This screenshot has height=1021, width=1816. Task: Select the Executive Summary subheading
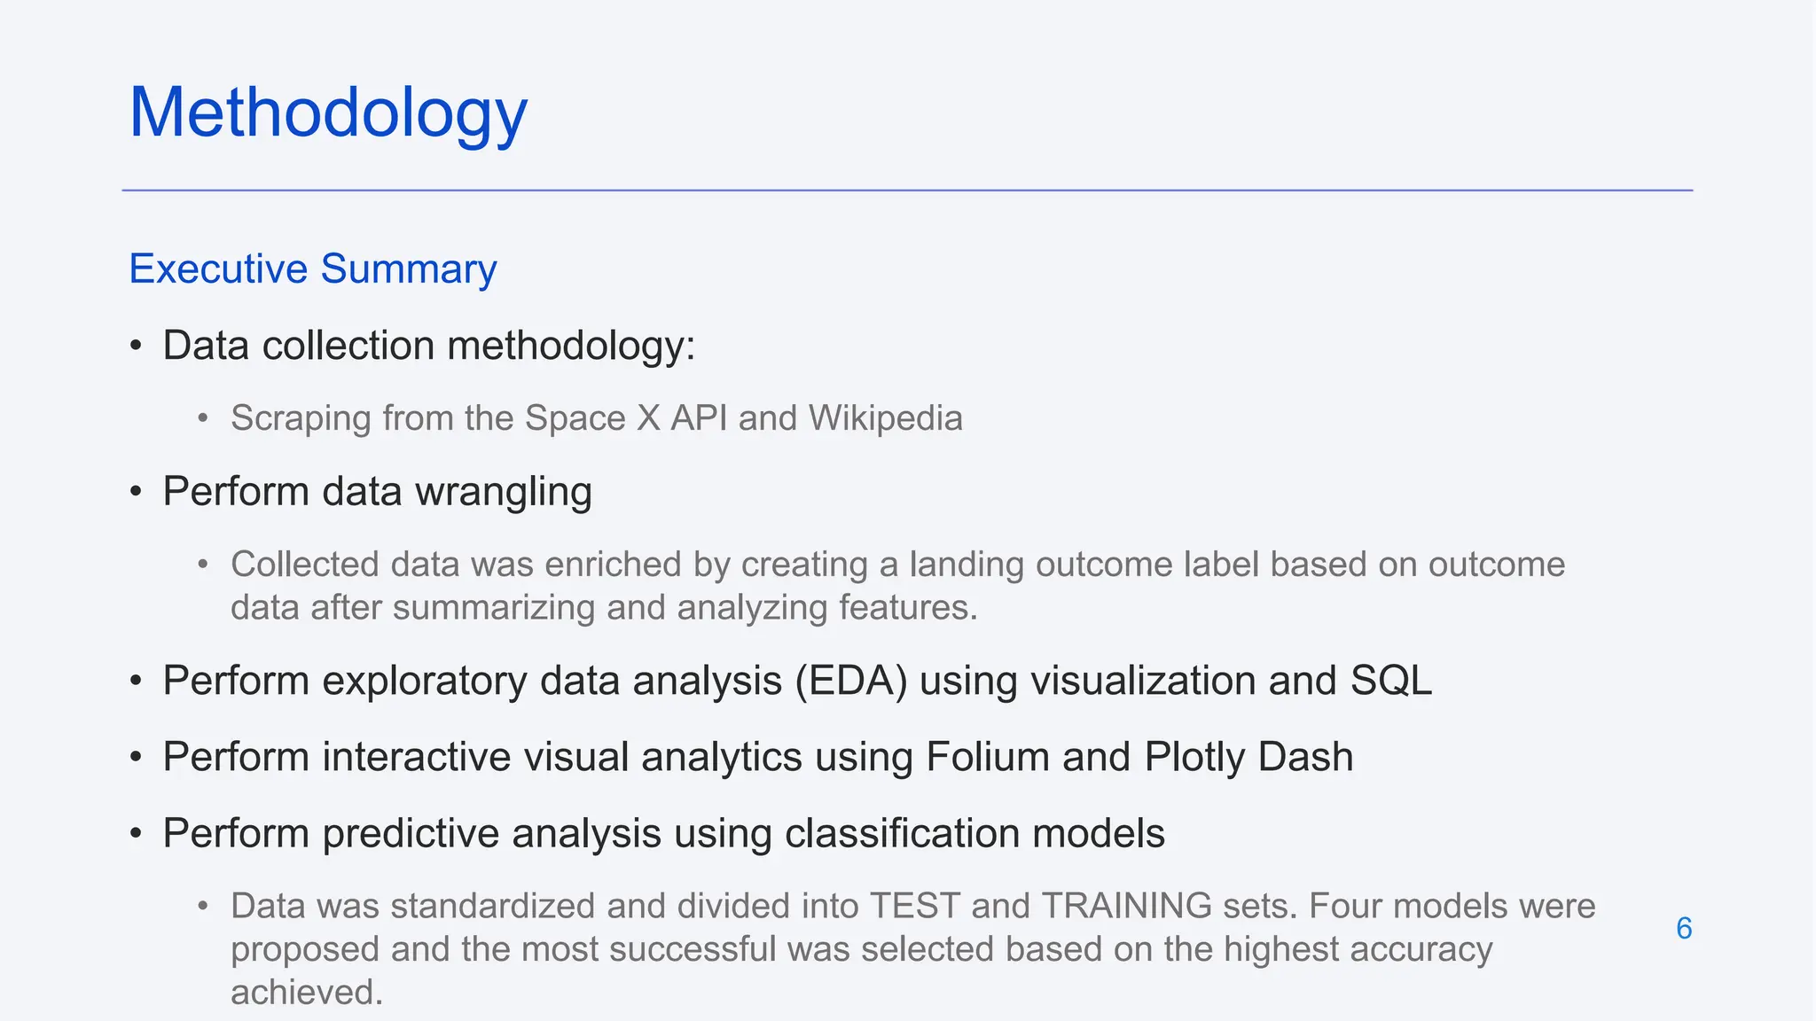[312, 269]
